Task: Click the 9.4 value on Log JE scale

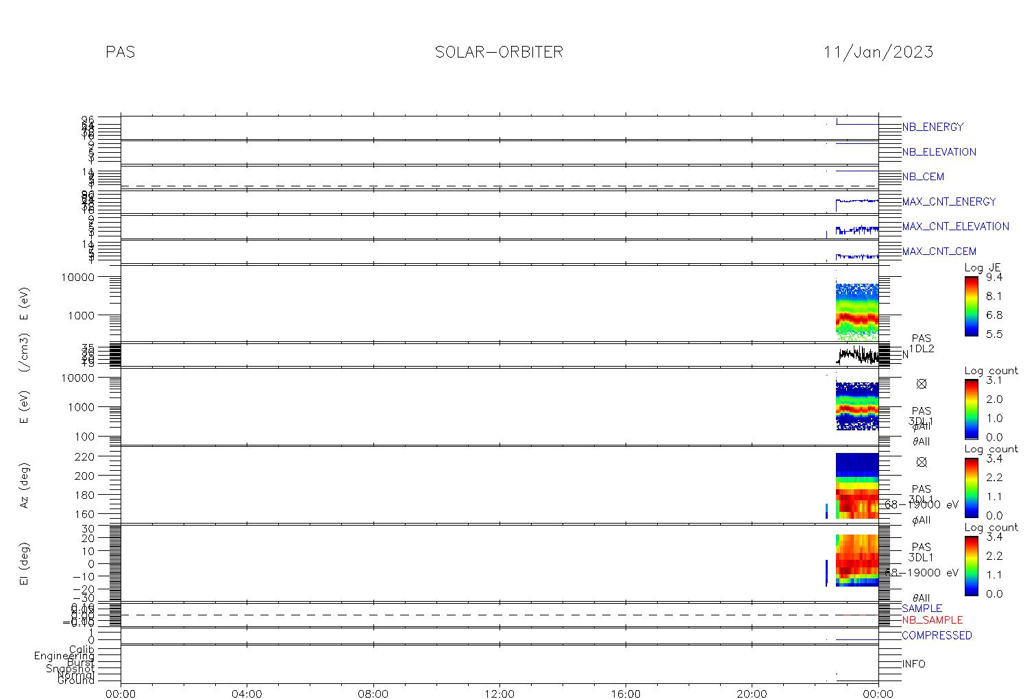Action: pyautogui.click(x=994, y=278)
